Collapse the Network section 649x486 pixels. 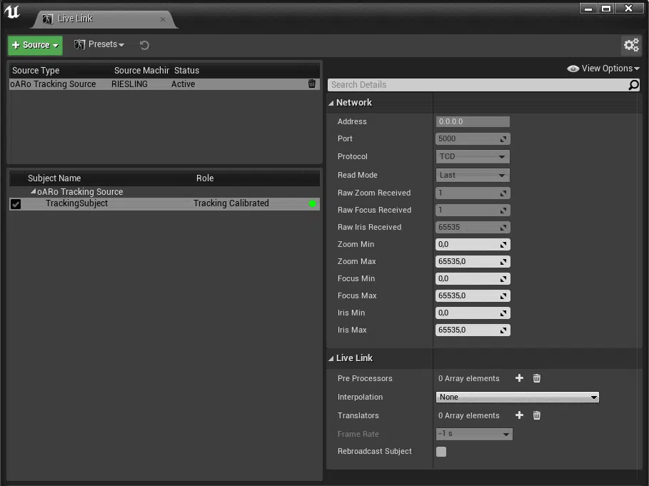click(332, 103)
